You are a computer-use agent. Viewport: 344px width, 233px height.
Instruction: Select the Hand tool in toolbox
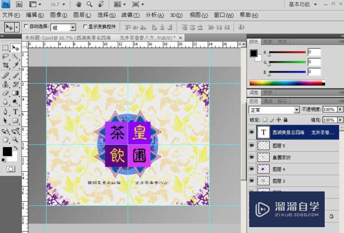point(5,139)
